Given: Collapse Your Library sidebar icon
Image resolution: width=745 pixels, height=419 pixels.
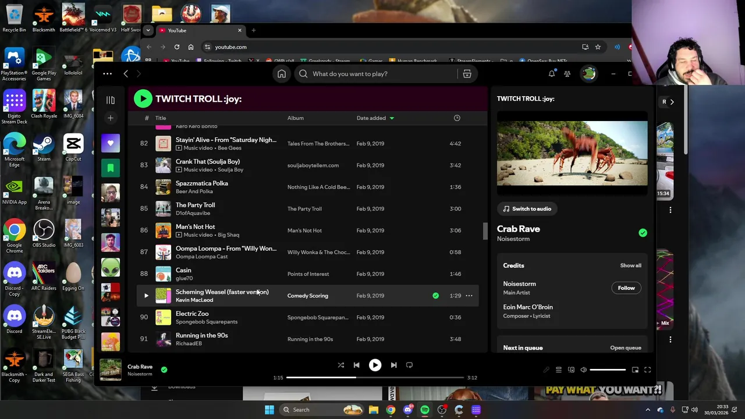Looking at the screenshot, I should [x=111, y=100].
